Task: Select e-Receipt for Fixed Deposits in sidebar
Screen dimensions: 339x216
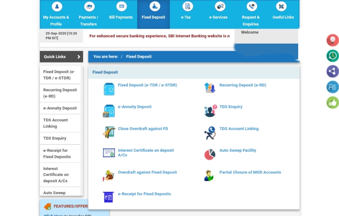Action: pos(60,154)
